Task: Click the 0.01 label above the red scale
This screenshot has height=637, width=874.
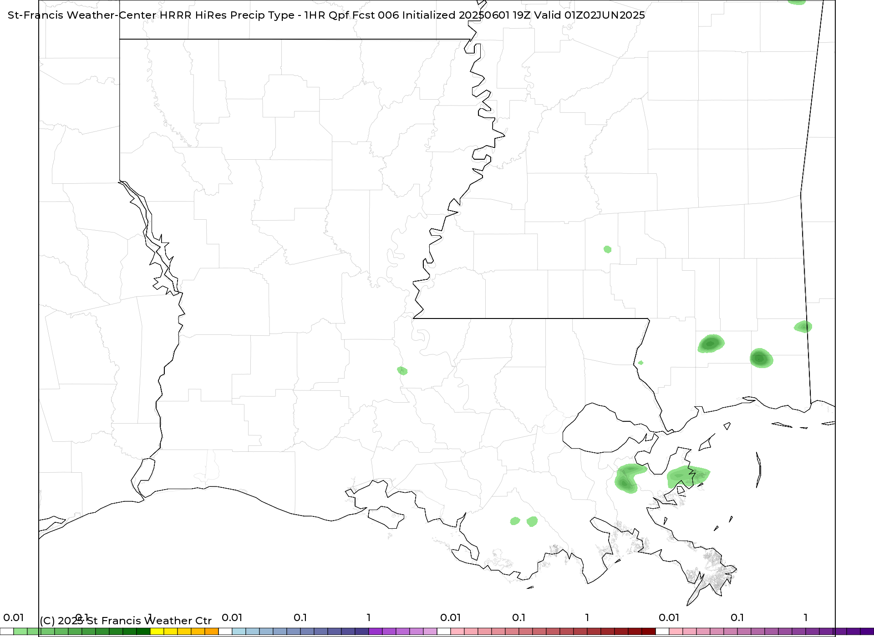Action: pos(450,617)
